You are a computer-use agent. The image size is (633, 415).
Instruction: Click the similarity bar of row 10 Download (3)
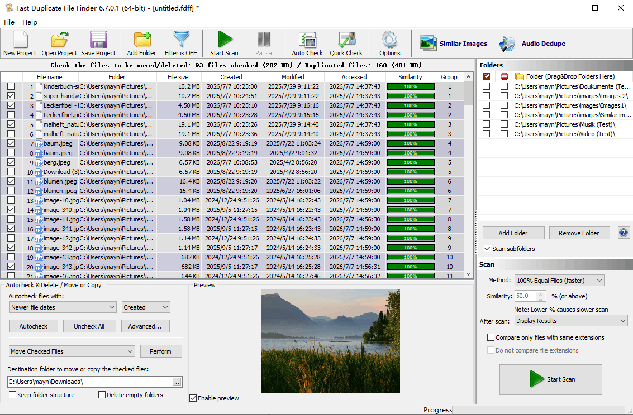tap(411, 172)
